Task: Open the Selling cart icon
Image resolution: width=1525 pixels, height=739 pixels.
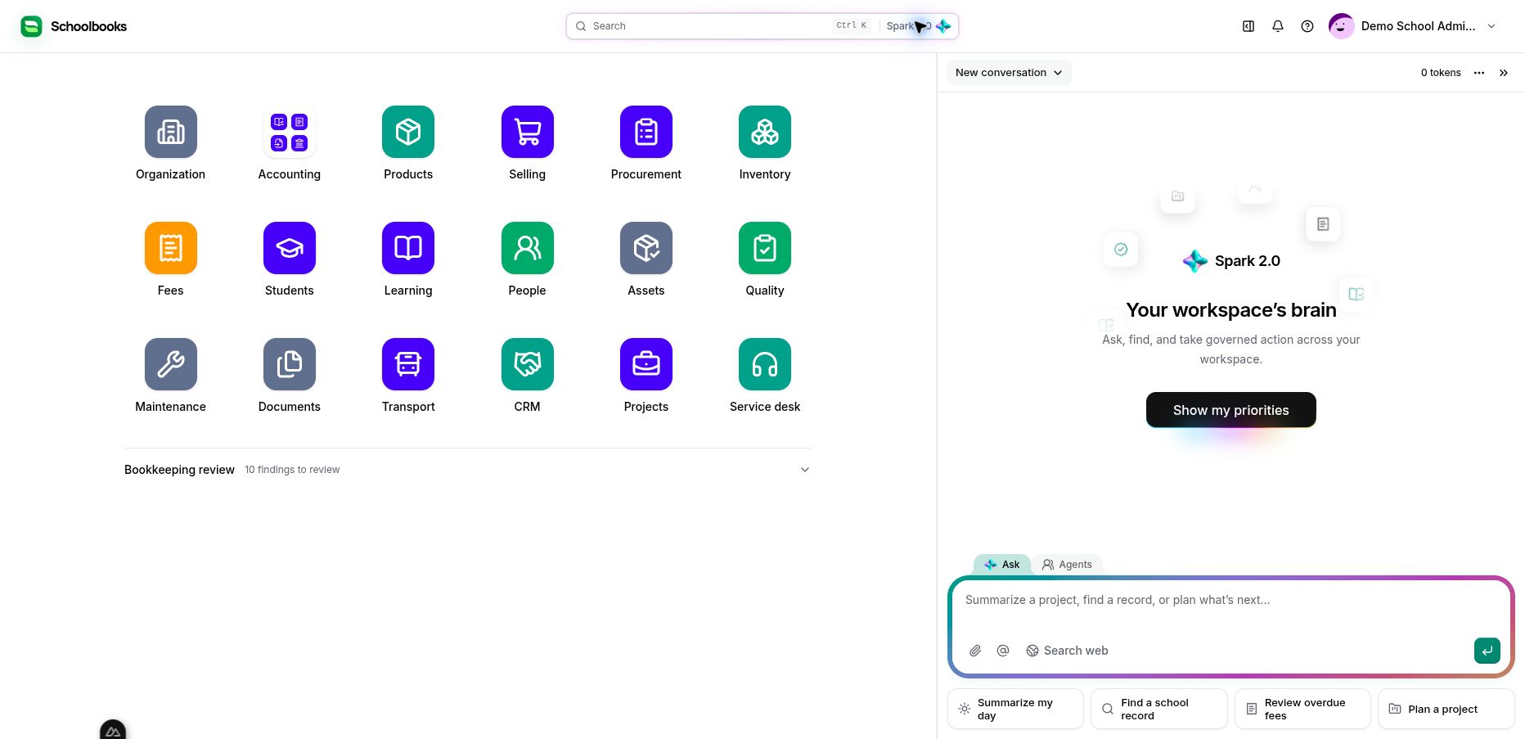Action: pyautogui.click(x=528, y=132)
